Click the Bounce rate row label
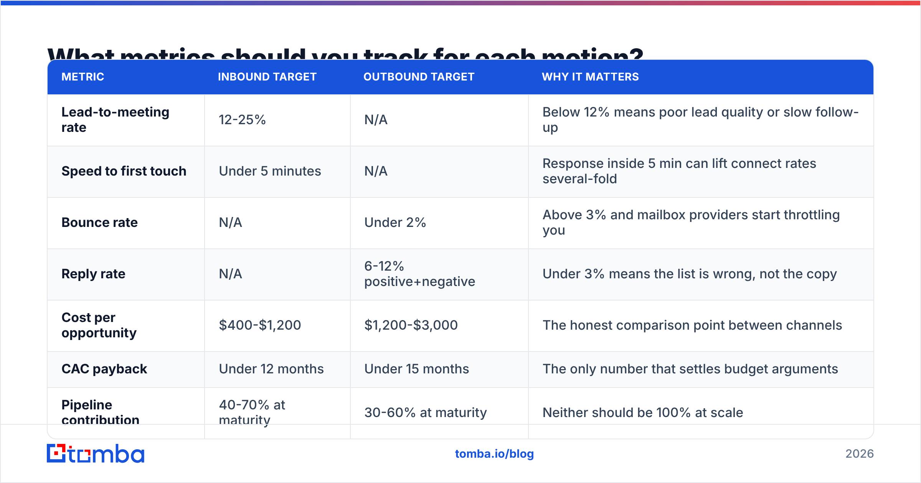The height and width of the screenshot is (483, 921). pyautogui.click(x=99, y=222)
